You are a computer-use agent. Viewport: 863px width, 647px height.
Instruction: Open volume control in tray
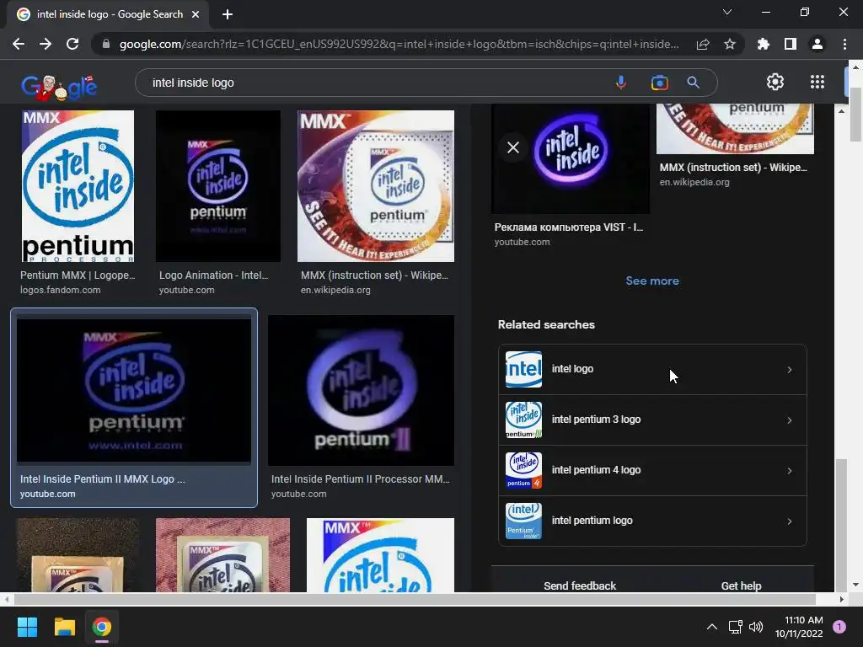756,627
